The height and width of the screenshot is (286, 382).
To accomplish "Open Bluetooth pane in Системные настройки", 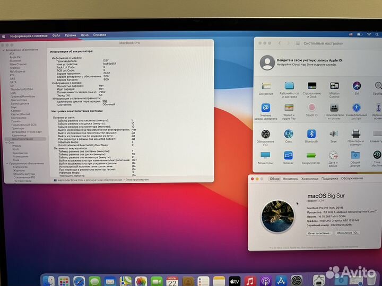I will [311, 136].
